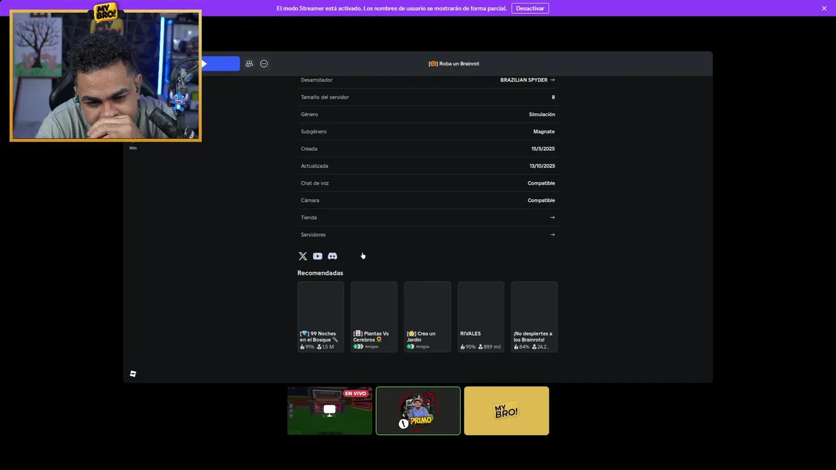Open Crea un Jardín game card
The image size is (836, 470).
click(x=427, y=317)
